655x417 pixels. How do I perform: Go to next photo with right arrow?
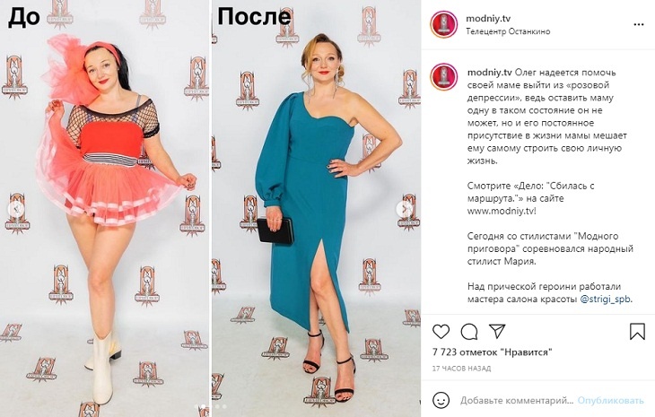pos(405,208)
